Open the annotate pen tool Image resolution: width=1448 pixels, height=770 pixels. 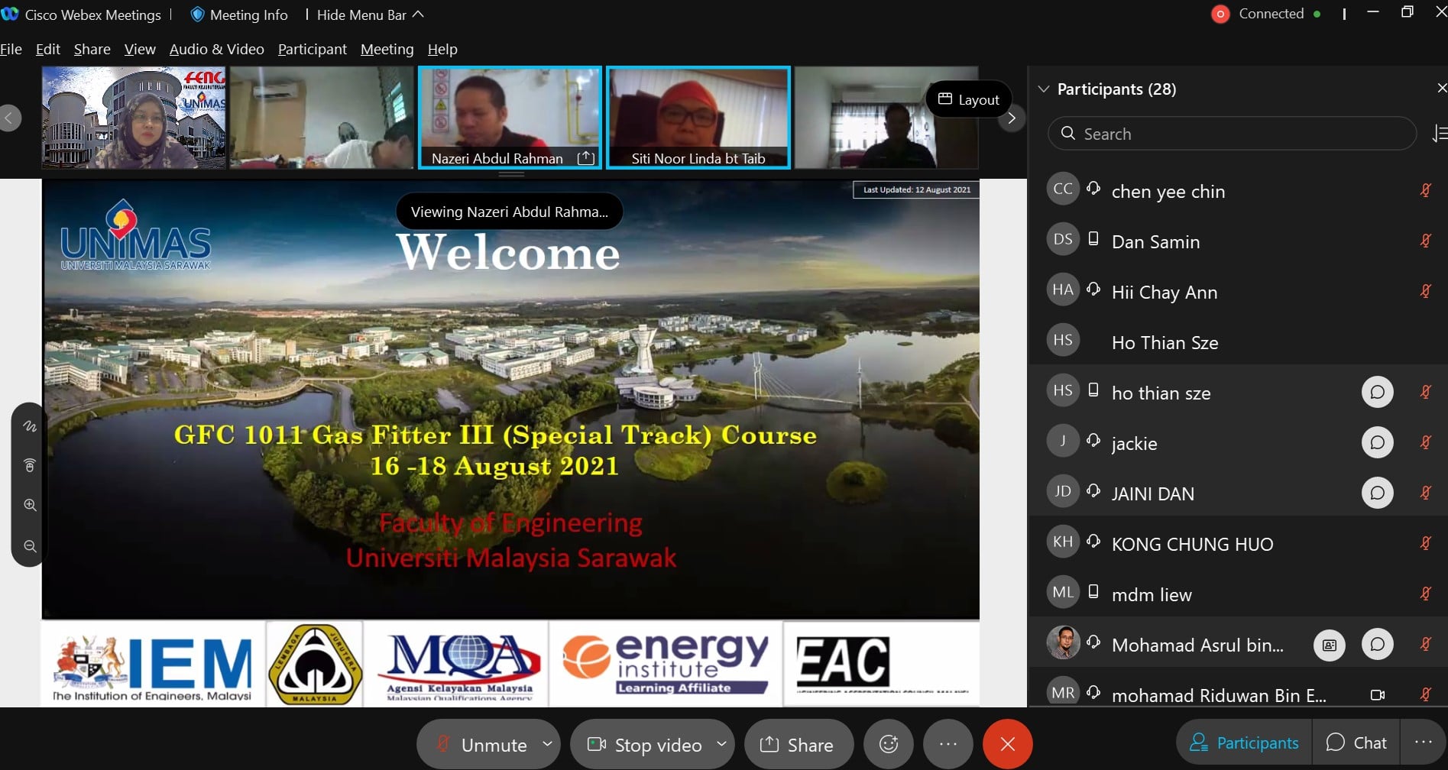[30, 426]
